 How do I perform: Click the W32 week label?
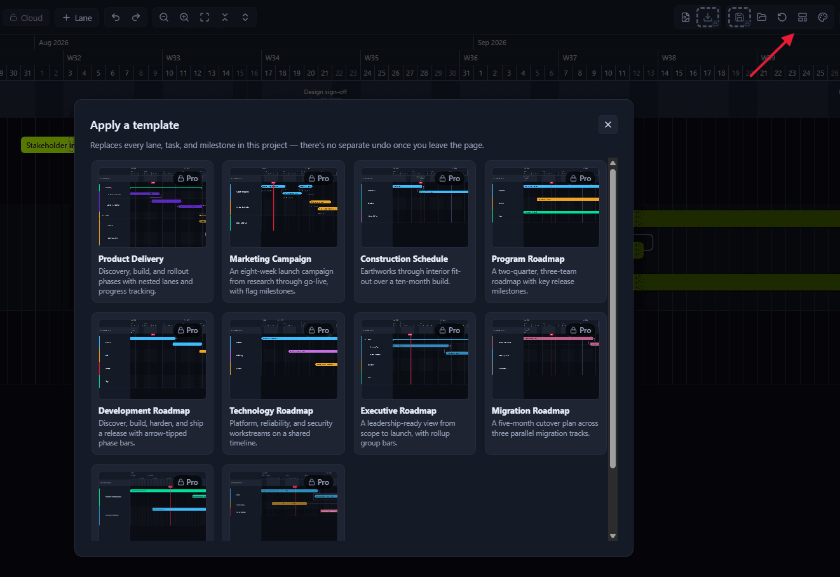coord(74,58)
